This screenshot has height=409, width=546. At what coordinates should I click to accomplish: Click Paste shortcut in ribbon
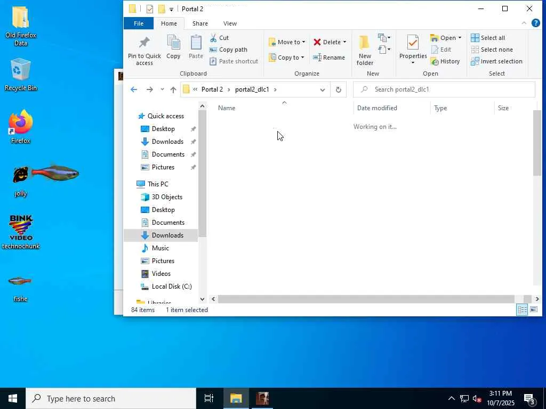point(234,61)
